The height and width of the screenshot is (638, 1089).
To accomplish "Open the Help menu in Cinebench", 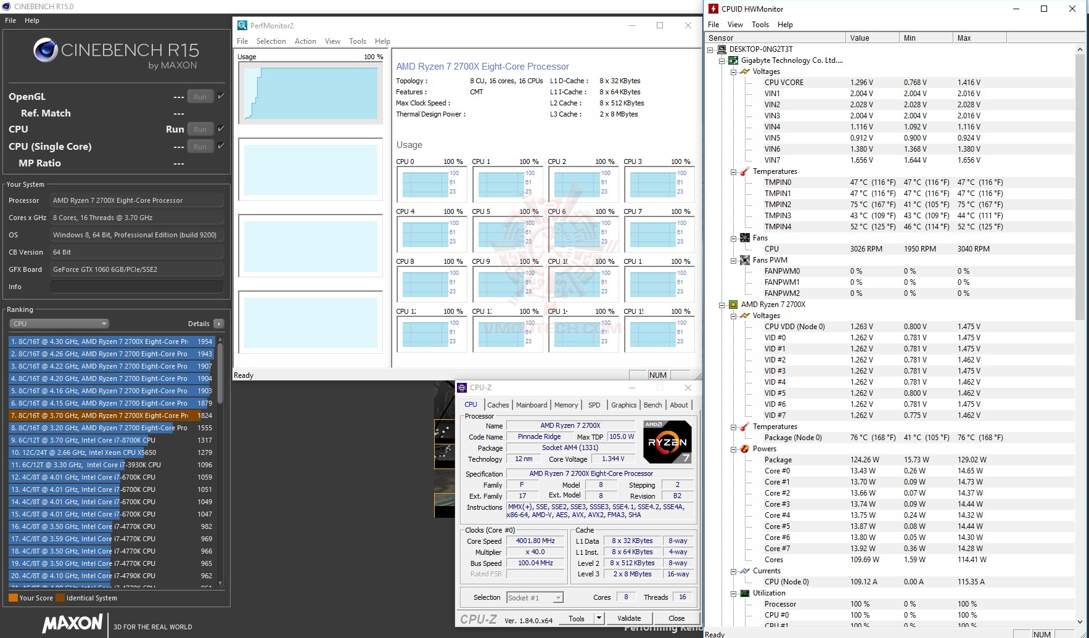I will [x=32, y=20].
